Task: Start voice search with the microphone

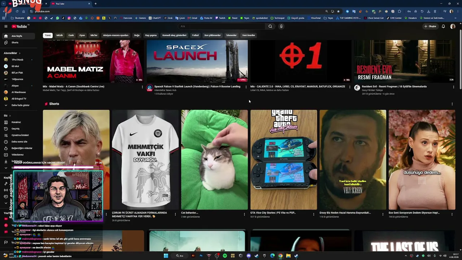Action: pyautogui.click(x=281, y=26)
